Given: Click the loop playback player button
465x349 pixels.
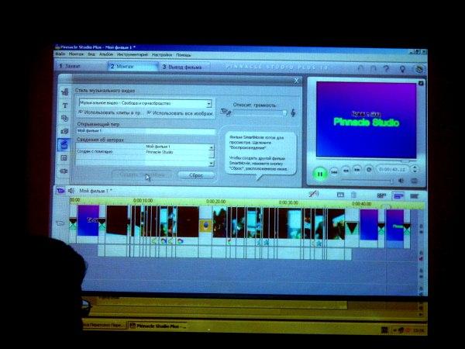Looking at the screenshot, I should coord(369,170).
